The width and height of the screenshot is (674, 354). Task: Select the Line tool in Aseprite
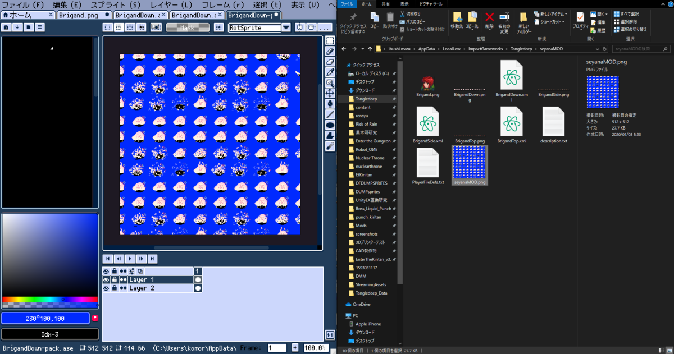[330, 114]
